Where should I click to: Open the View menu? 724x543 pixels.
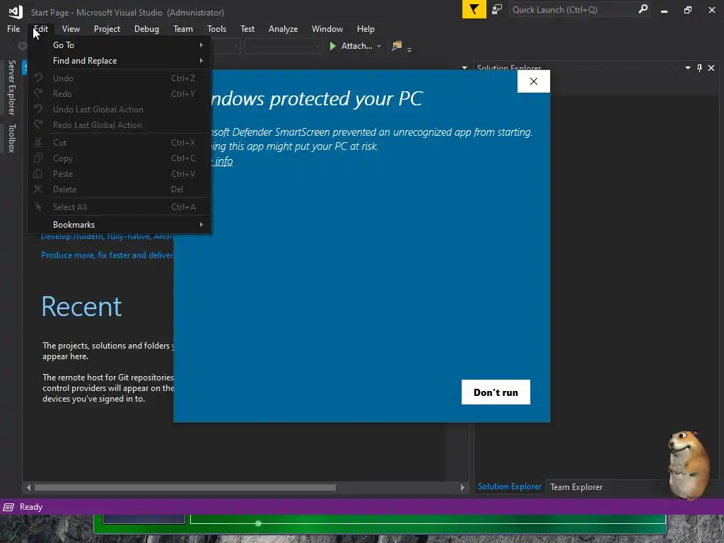pos(71,28)
